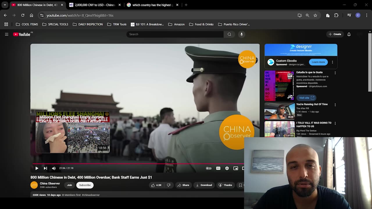This screenshot has width=372, height=209.
Task: Dislike the video
Action: 169,185
